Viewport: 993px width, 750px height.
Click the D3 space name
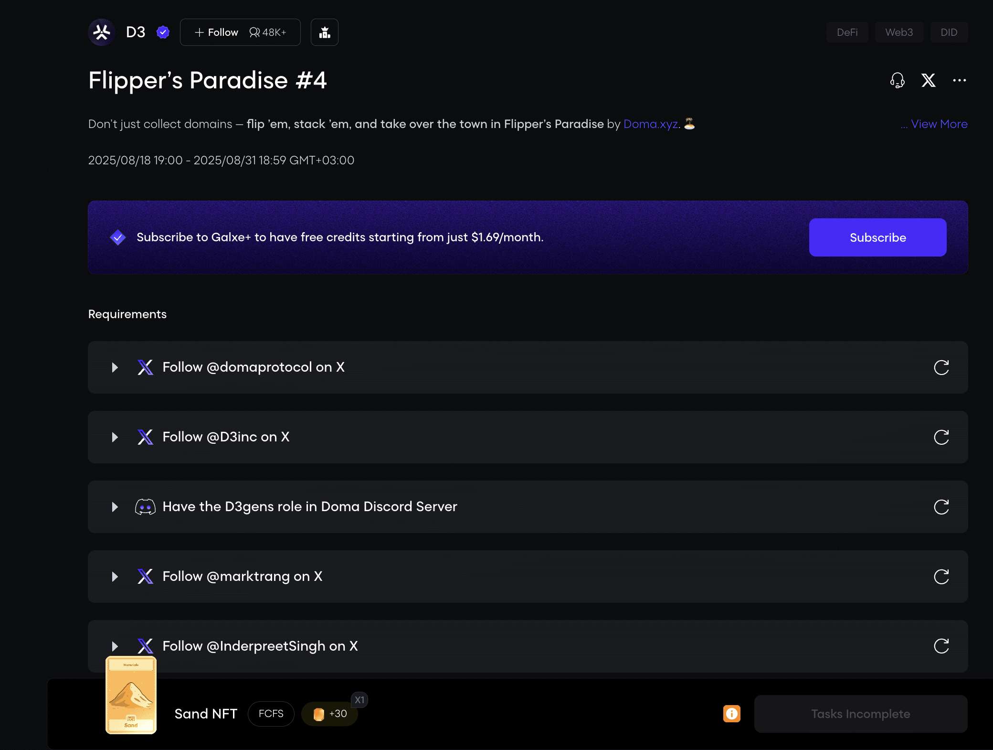(x=136, y=32)
